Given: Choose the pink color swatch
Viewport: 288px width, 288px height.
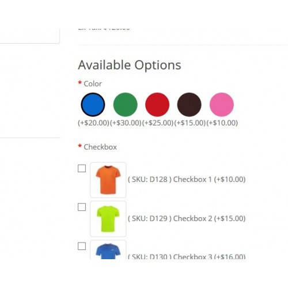Looking at the screenshot, I should 222,105.
